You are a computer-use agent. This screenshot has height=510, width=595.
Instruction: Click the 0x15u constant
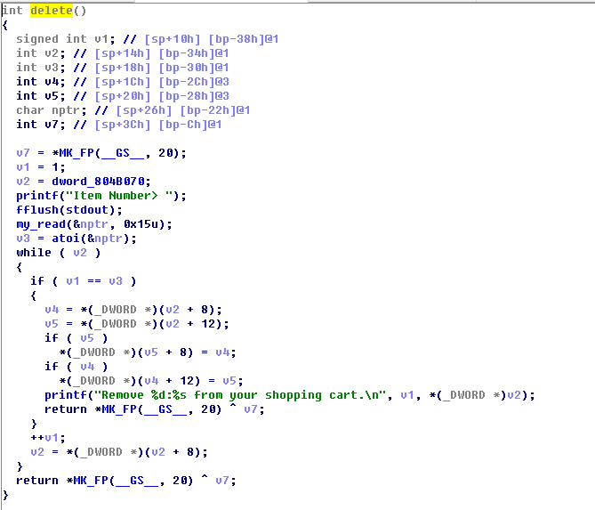[141, 224]
